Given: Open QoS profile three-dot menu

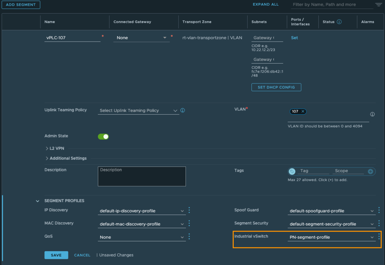Looking at the screenshot, I should click(x=189, y=237).
